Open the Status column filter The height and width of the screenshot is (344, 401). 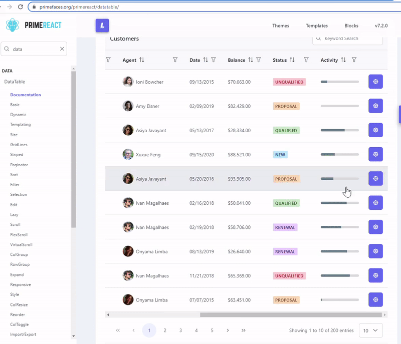(306, 60)
